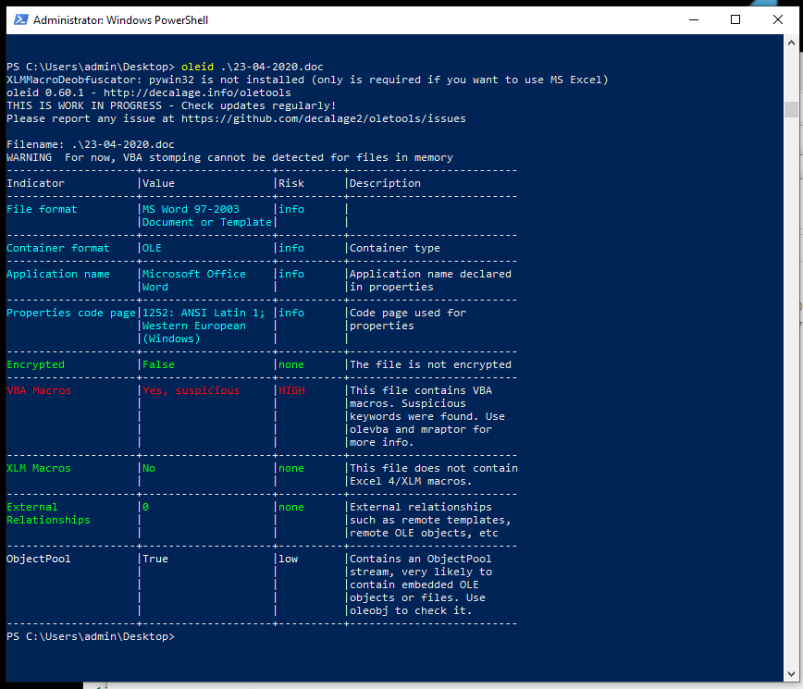Click the ObjectPool indicator label

(39, 558)
